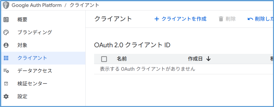
Task: Click the 検証センター checkmark icon
Action: [x=6, y=84]
